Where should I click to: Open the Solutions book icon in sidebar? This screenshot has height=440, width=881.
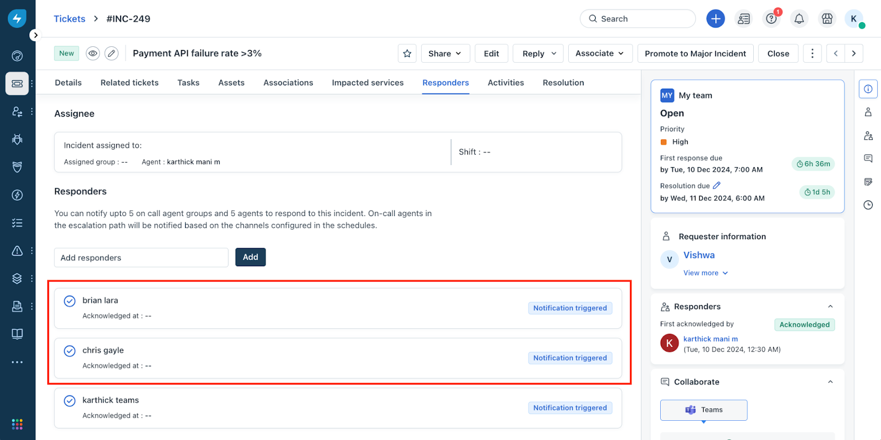[x=17, y=334]
